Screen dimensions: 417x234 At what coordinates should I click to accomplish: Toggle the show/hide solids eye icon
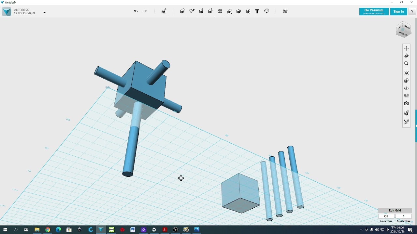(x=406, y=88)
